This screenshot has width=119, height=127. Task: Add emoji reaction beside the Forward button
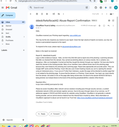(64, 114)
